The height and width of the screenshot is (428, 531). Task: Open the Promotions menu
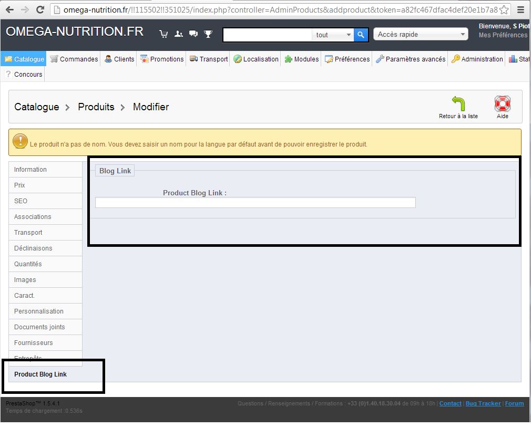tap(162, 59)
